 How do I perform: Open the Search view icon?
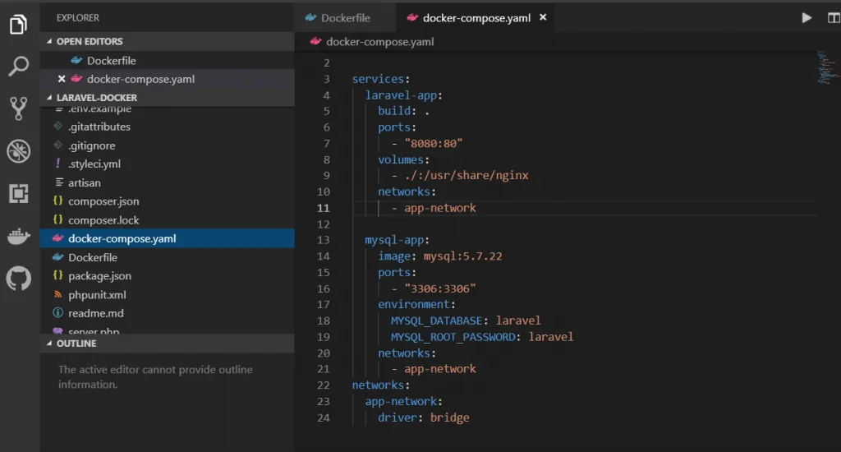pos(18,67)
